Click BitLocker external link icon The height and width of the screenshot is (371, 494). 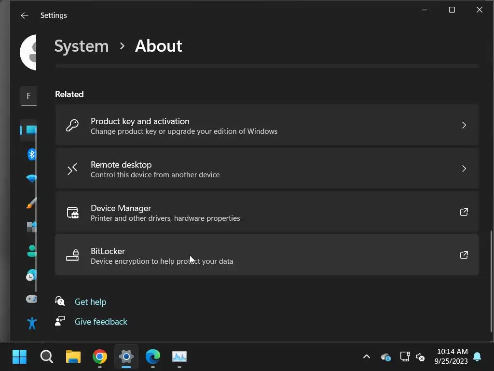click(x=464, y=255)
